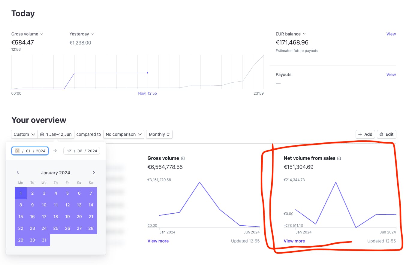Click the info icon beside Net volume from sales

click(x=339, y=158)
